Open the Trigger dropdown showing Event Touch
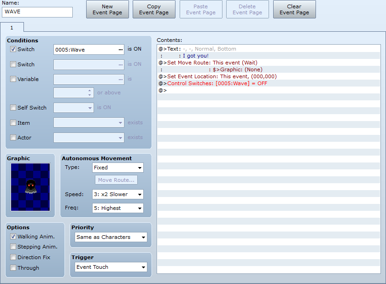Image resolution: width=386 pixels, height=284 pixels. coord(111,267)
